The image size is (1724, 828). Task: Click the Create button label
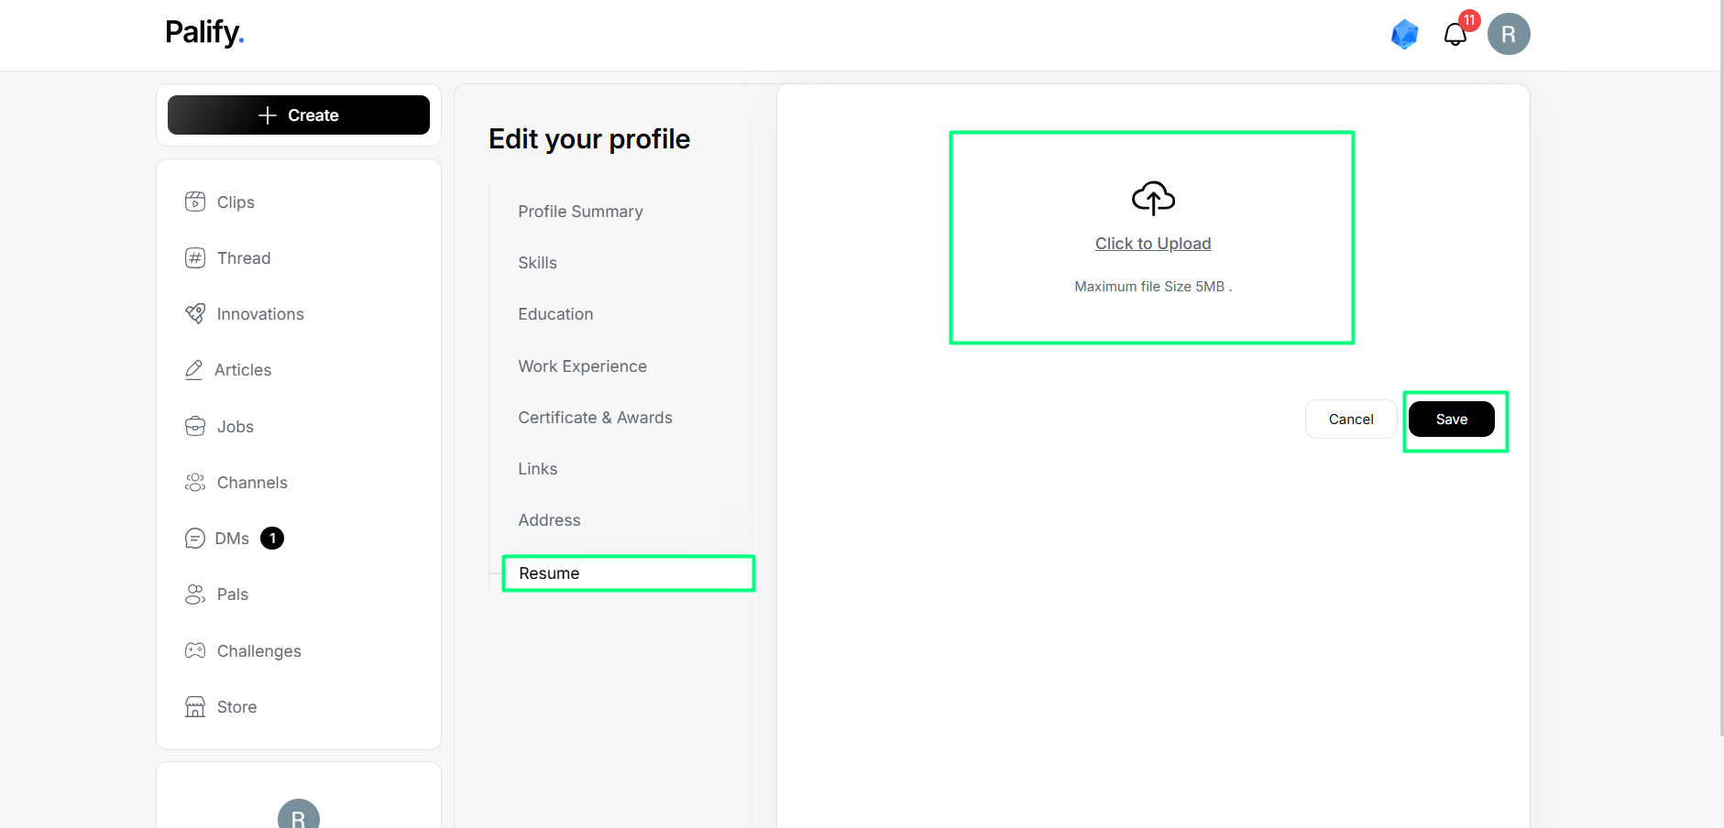[x=313, y=115]
